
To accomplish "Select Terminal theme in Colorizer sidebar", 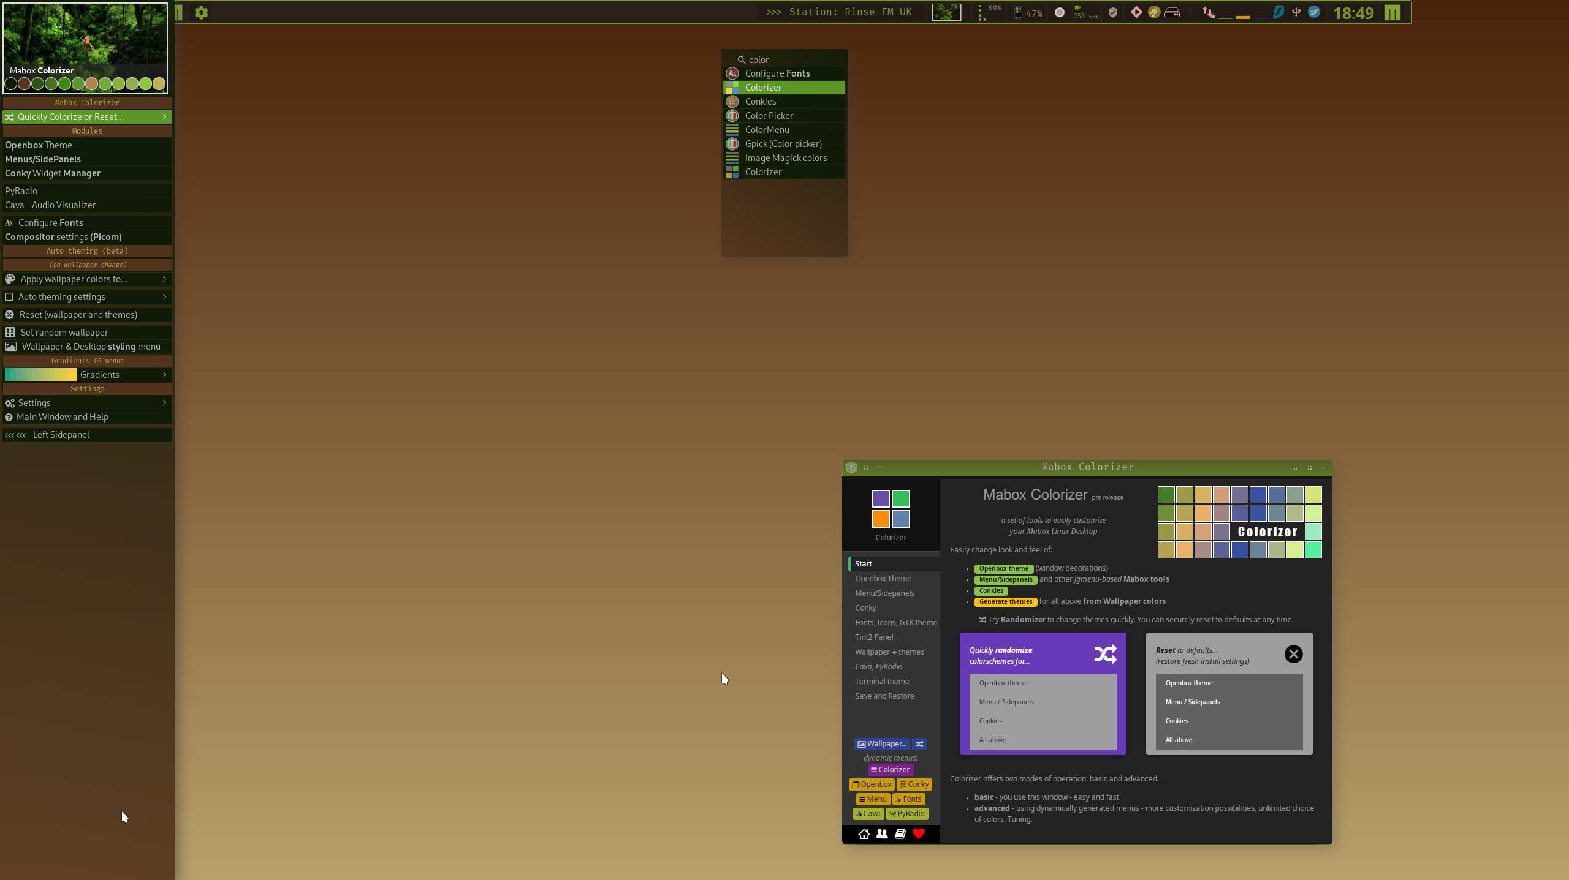I will (x=881, y=681).
